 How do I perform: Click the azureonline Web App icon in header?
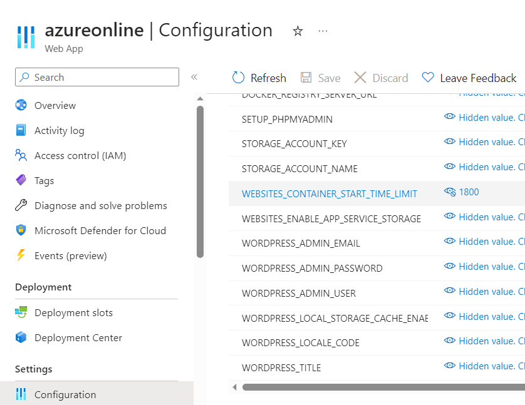[x=26, y=37]
